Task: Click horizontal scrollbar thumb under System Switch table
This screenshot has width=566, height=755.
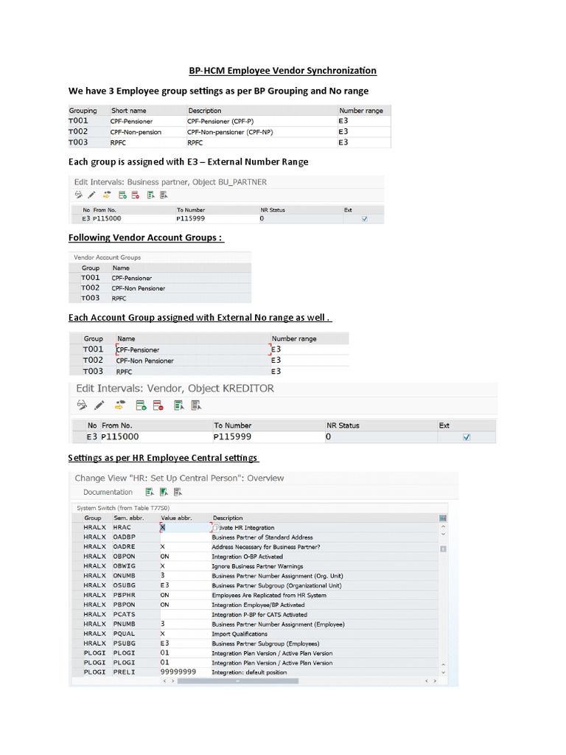Action: tap(238, 681)
